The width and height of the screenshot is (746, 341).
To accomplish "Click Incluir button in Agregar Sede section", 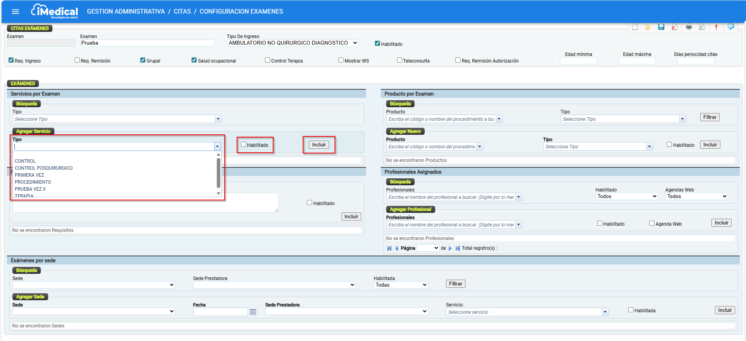I will (x=725, y=310).
